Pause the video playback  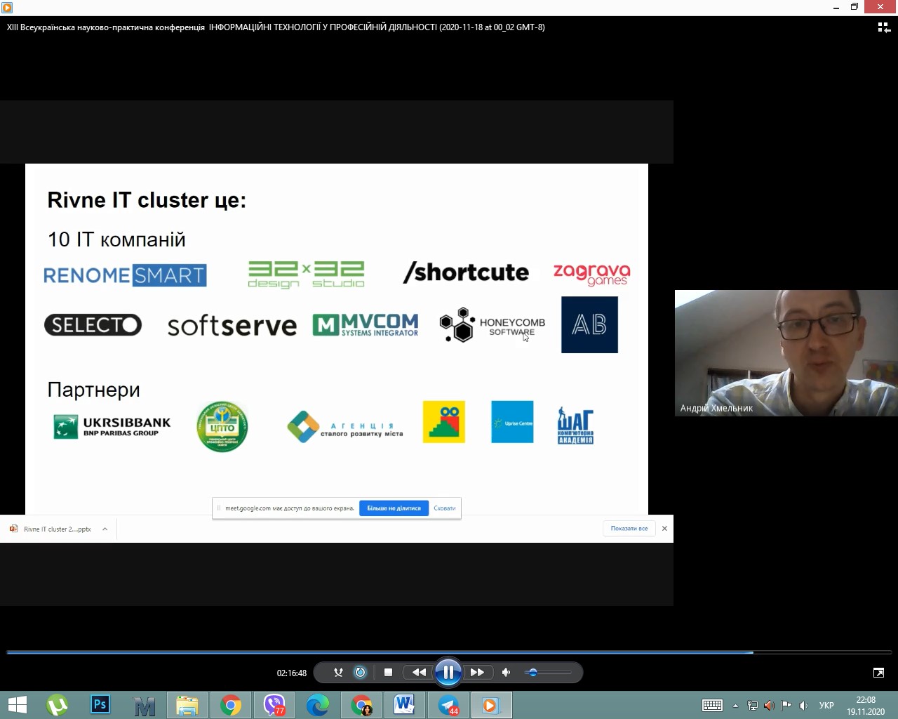click(448, 673)
